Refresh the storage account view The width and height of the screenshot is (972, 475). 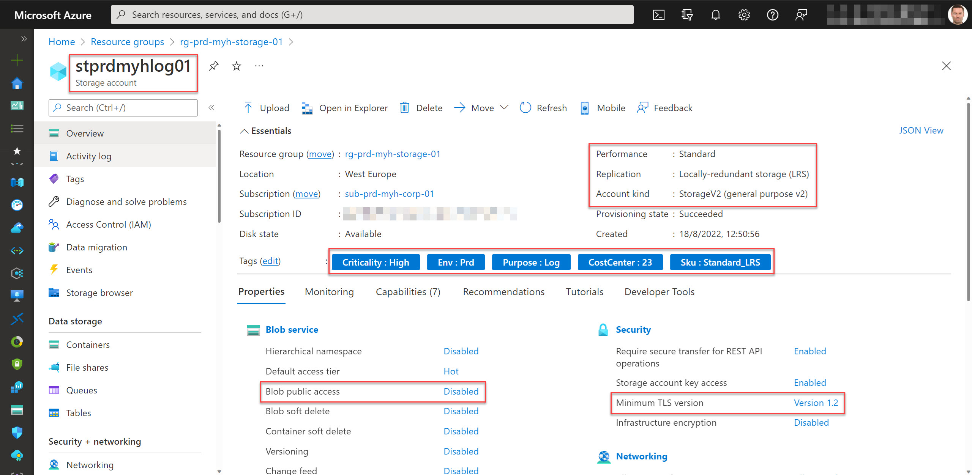pos(543,108)
